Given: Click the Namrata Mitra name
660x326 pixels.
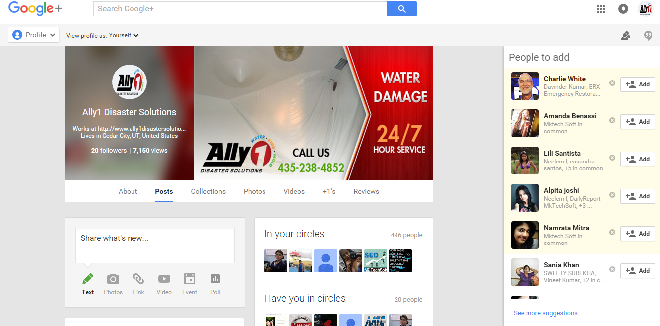Looking at the screenshot, I should tap(566, 228).
